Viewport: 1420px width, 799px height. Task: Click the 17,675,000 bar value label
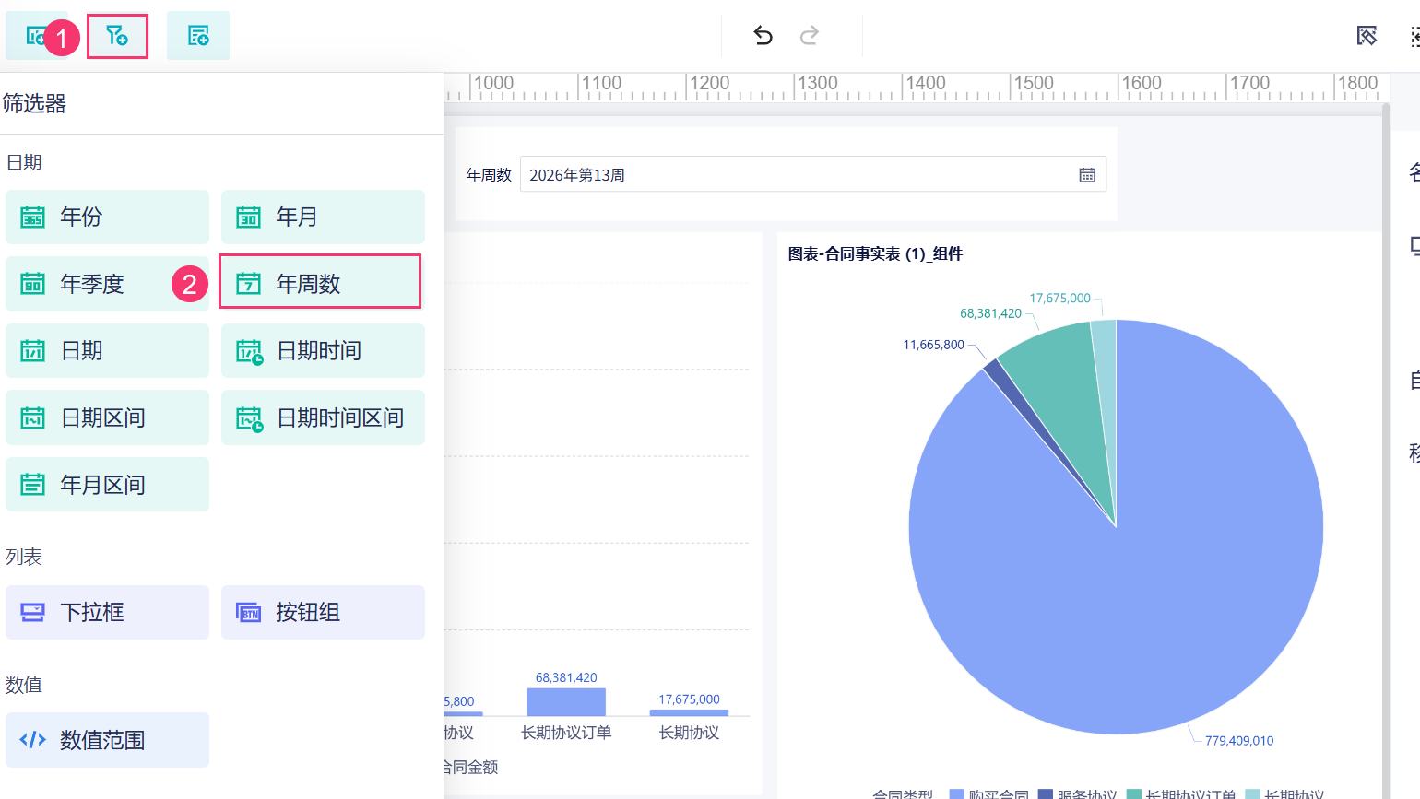click(689, 699)
